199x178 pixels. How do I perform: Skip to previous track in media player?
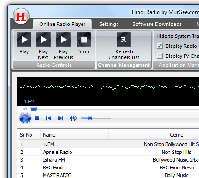click(49, 118)
